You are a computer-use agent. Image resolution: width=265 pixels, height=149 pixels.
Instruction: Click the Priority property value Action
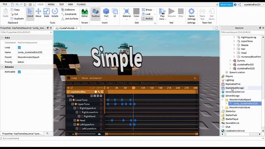(35, 62)
